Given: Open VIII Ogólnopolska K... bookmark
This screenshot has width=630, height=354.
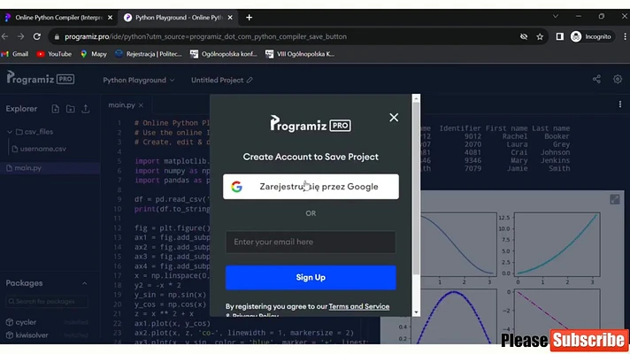Looking at the screenshot, I should tap(300, 54).
